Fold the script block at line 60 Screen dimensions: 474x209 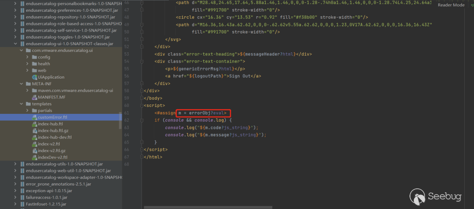pos(141,105)
